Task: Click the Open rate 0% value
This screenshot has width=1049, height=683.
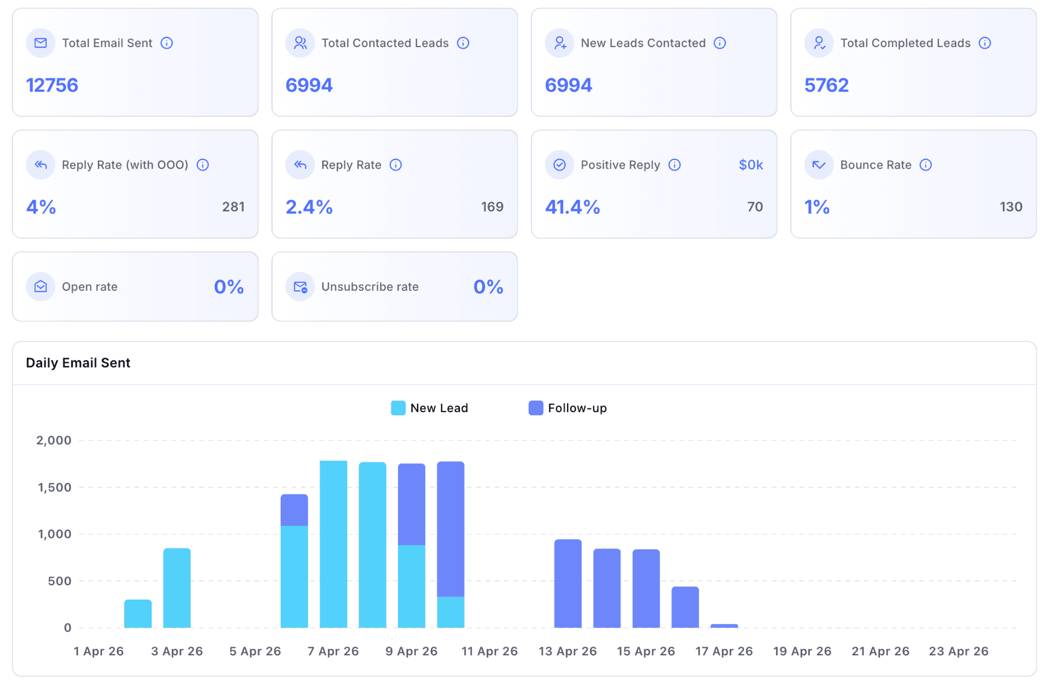Action: [x=229, y=287]
